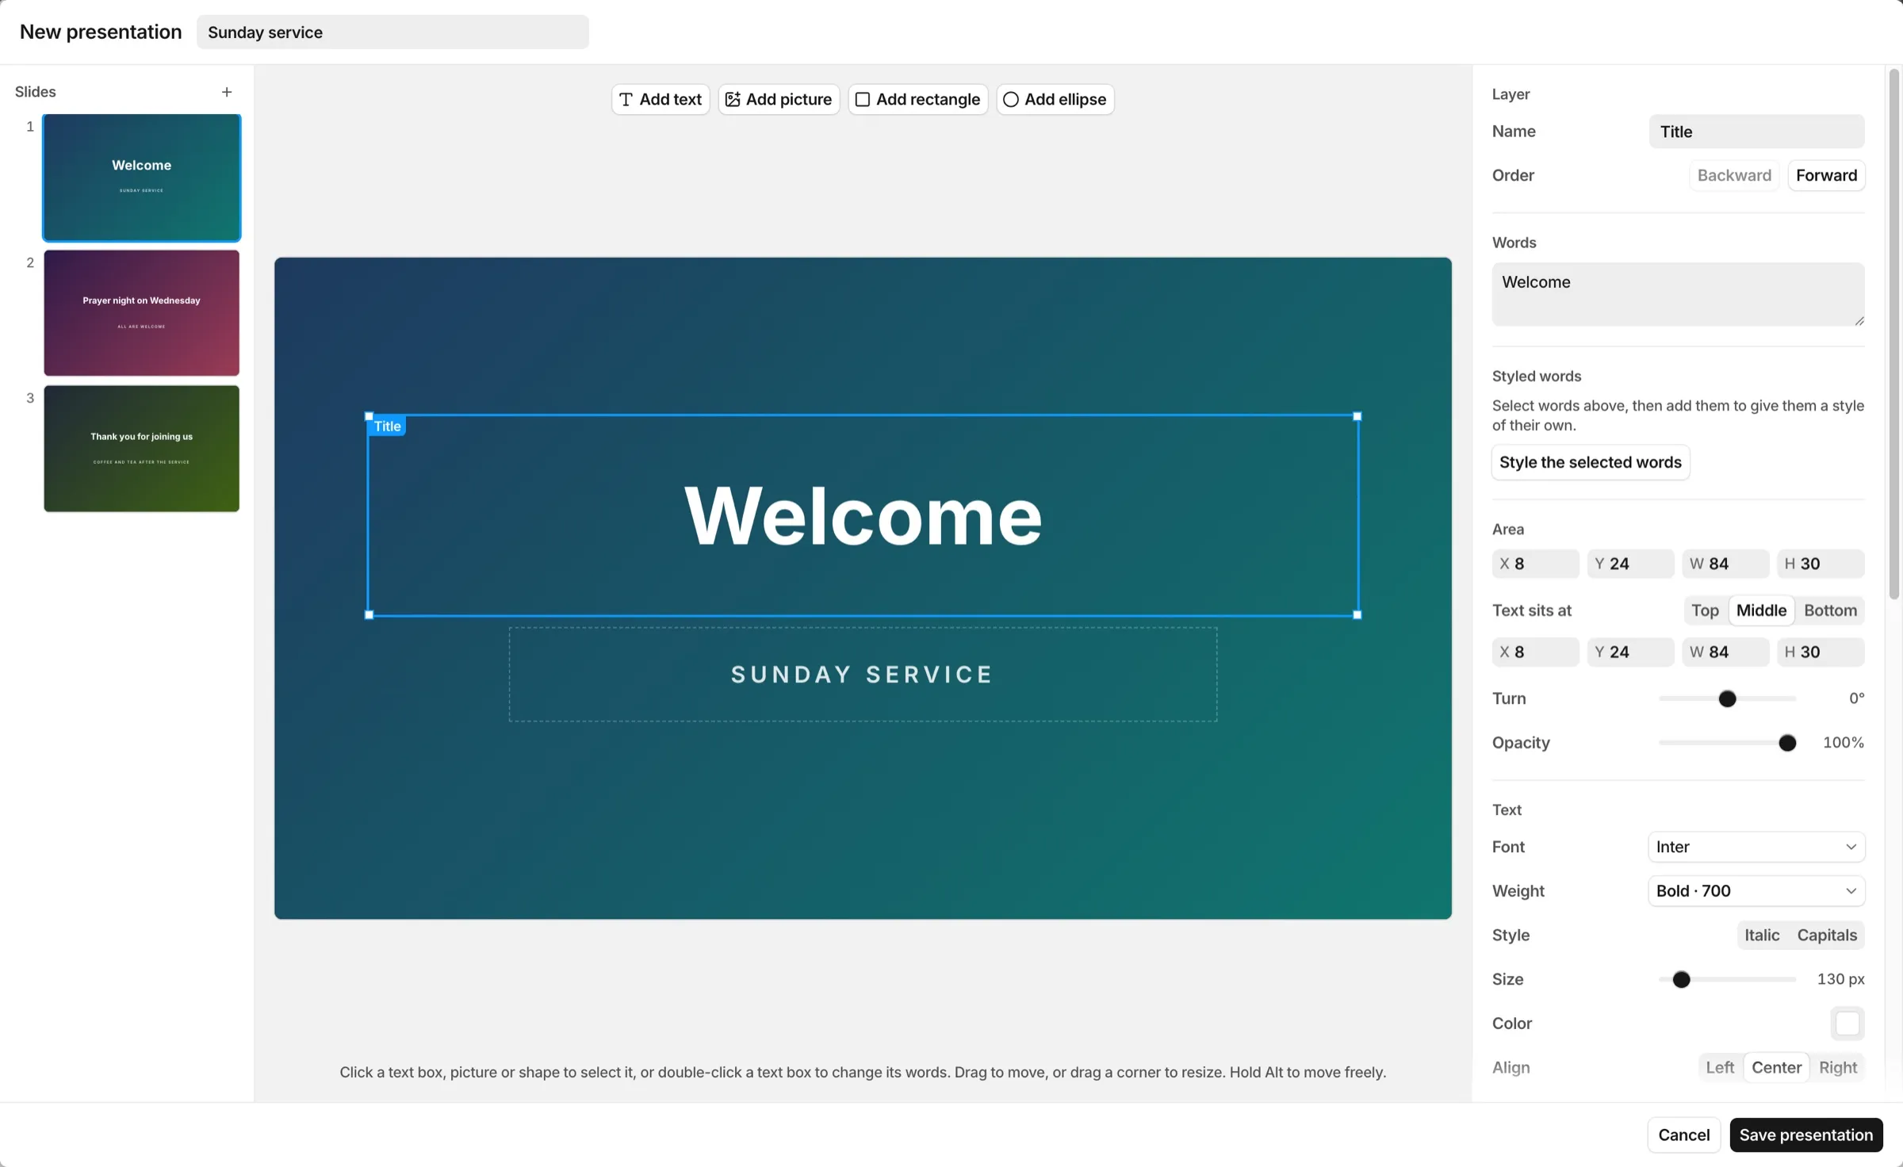This screenshot has width=1903, height=1167.
Task: Open the Prayer night on Wednesday slide
Action: pyautogui.click(x=141, y=313)
